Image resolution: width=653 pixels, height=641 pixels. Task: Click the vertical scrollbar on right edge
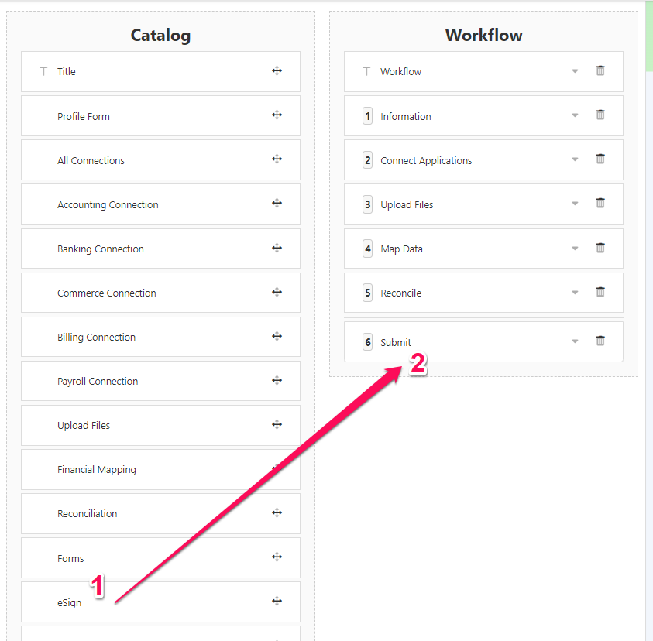(x=649, y=36)
